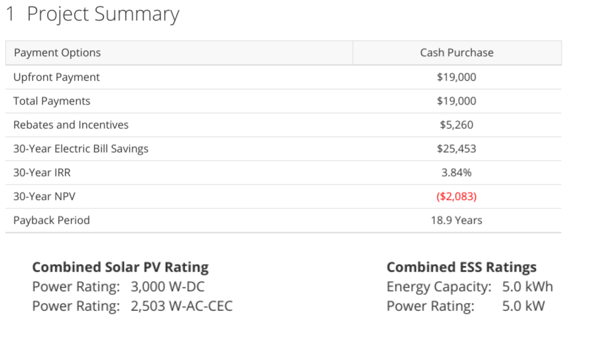Click the Rebates and Incentives label
The image size is (608, 342).
[71, 125]
